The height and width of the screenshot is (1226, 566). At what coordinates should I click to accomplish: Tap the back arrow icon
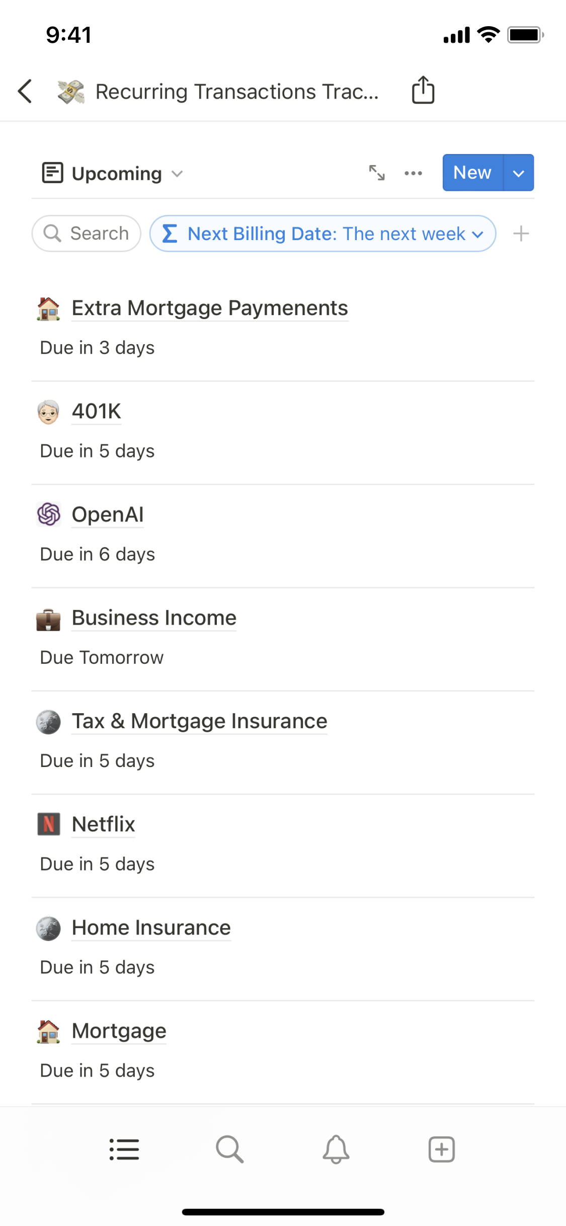coord(25,91)
